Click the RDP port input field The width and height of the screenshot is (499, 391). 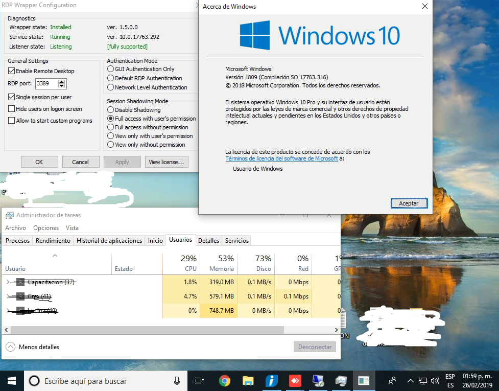(x=47, y=84)
